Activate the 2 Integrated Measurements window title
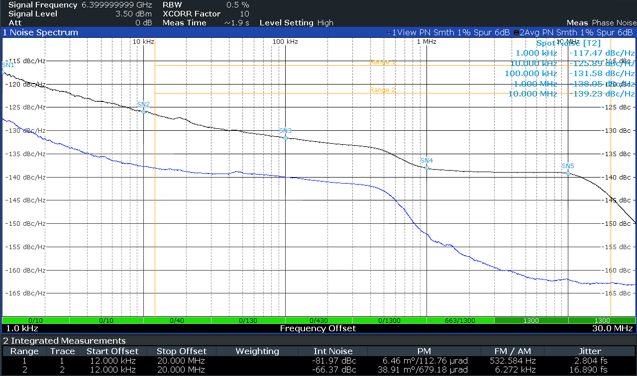Screen dimensions: 637x376 (64, 341)
